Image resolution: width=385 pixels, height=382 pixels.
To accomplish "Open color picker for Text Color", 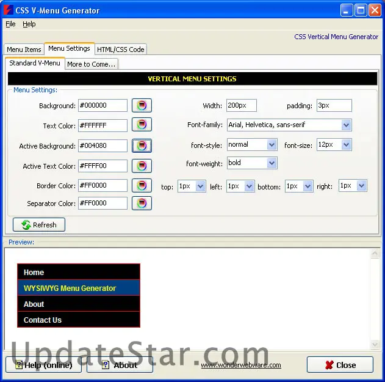I will (142, 125).
